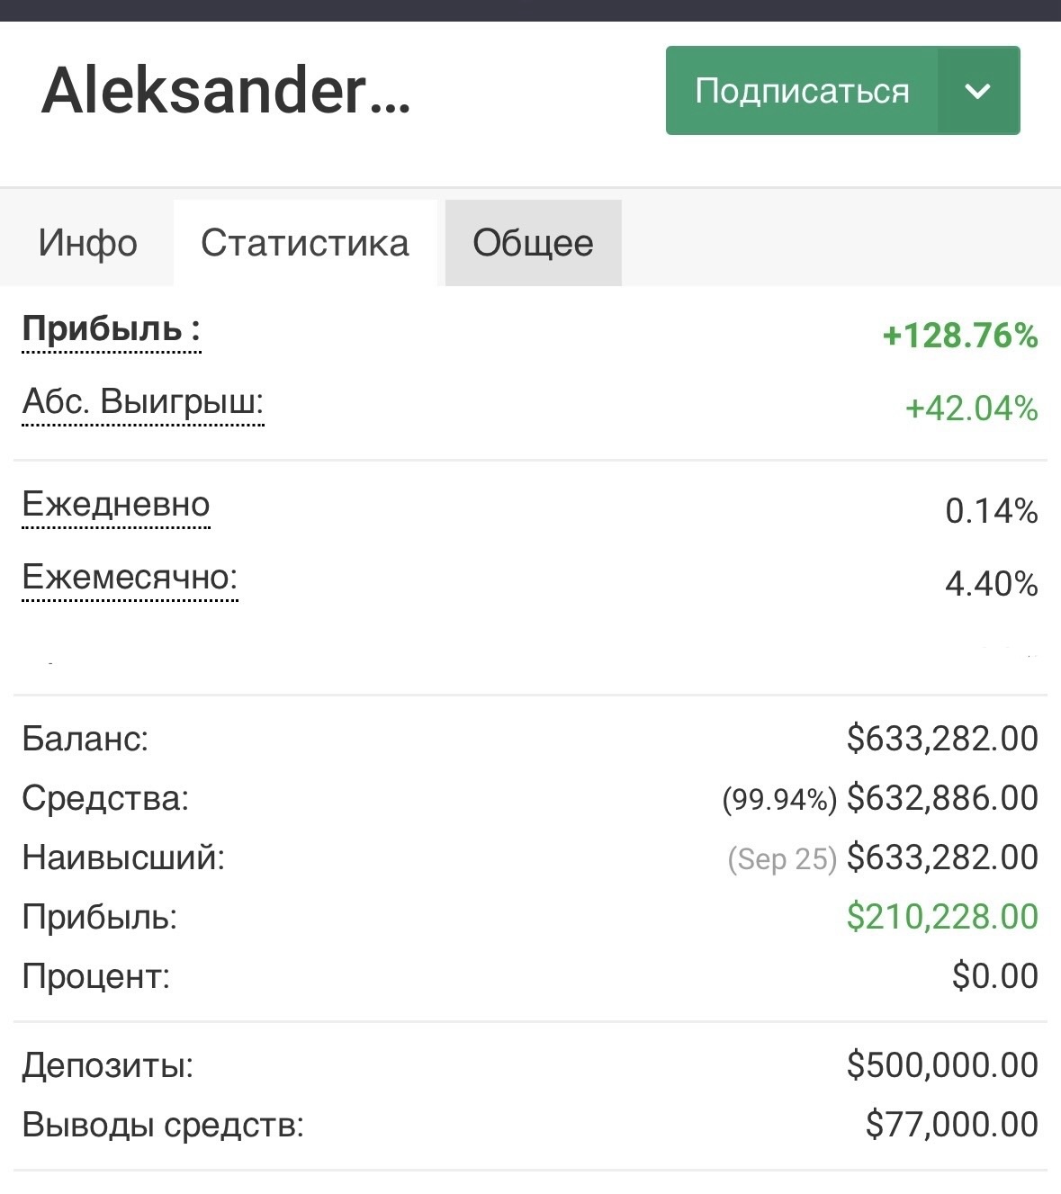This screenshot has width=1061, height=1194.
Task: Click the Выводы средств amount $77,000.00
Action: pos(951,1125)
